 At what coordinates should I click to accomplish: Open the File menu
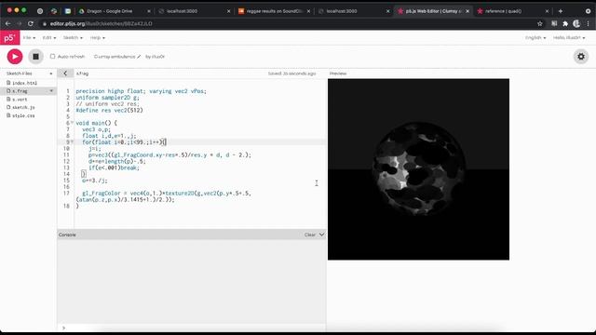click(x=29, y=37)
